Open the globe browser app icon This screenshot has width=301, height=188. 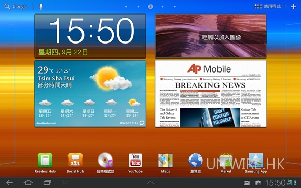[196, 161]
